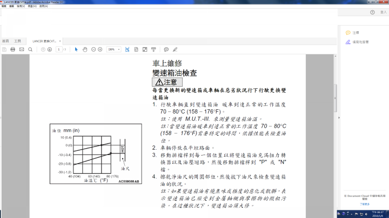
Task: Click the network icon in system tray
Action: [x=361, y=214]
